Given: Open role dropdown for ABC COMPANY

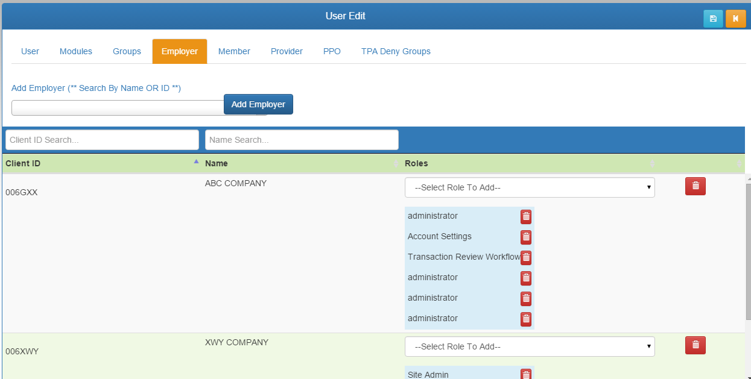Looking at the screenshot, I should click(x=529, y=187).
